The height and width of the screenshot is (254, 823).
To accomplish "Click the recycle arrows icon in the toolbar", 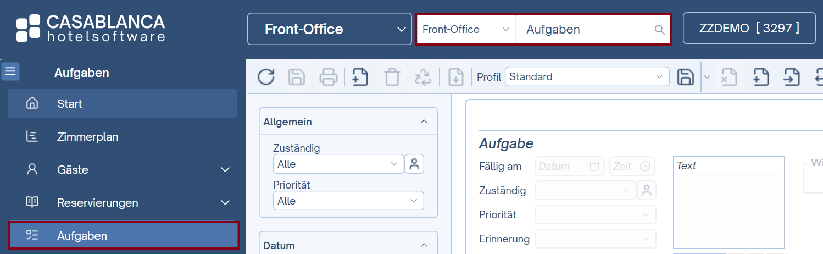I will [x=423, y=77].
